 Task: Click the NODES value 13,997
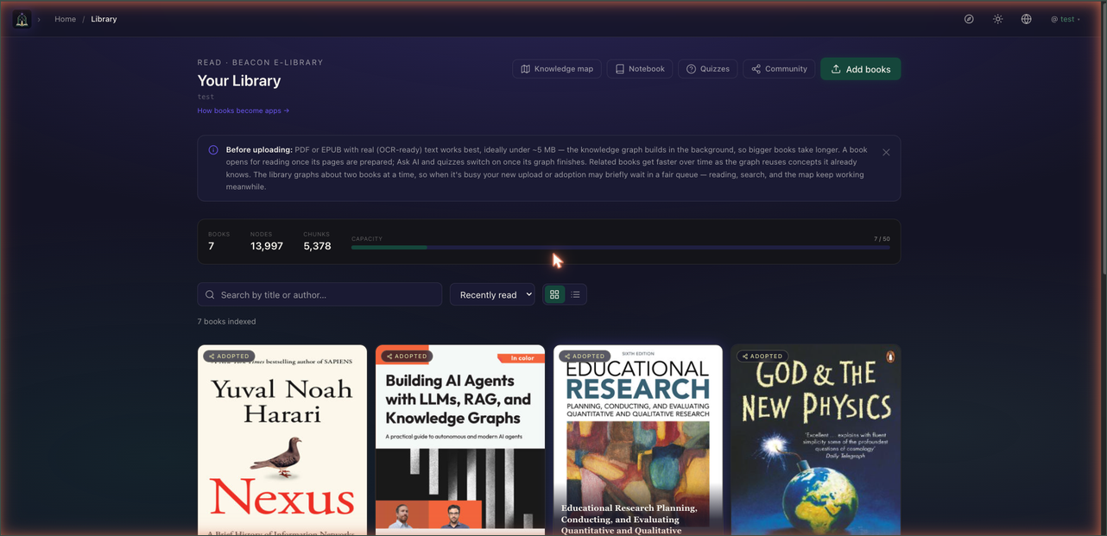[x=267, y=246]
